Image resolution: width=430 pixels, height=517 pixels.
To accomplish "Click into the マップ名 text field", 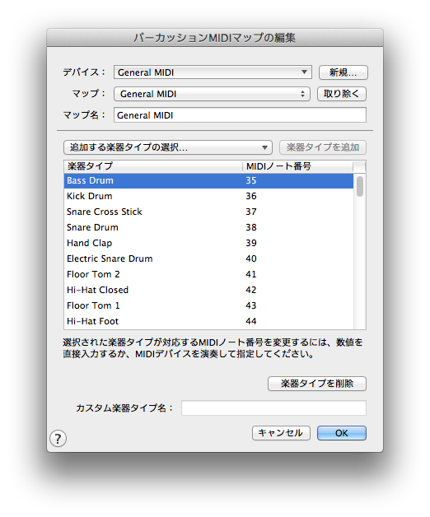I will coord(240,115).
